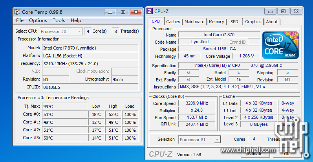Switch to the SPD tab

[234, 22]
